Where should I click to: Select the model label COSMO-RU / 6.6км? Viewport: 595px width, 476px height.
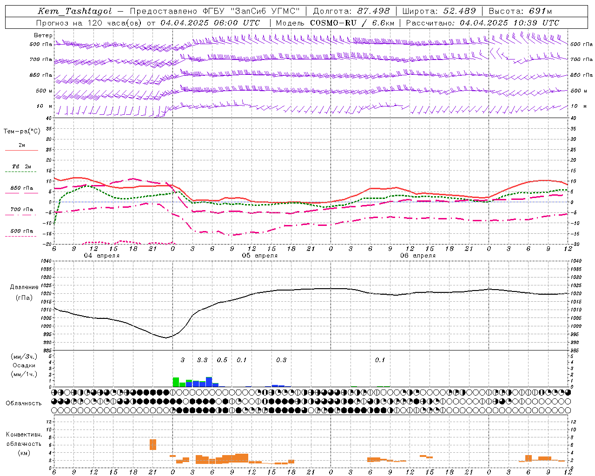[352, 23]
